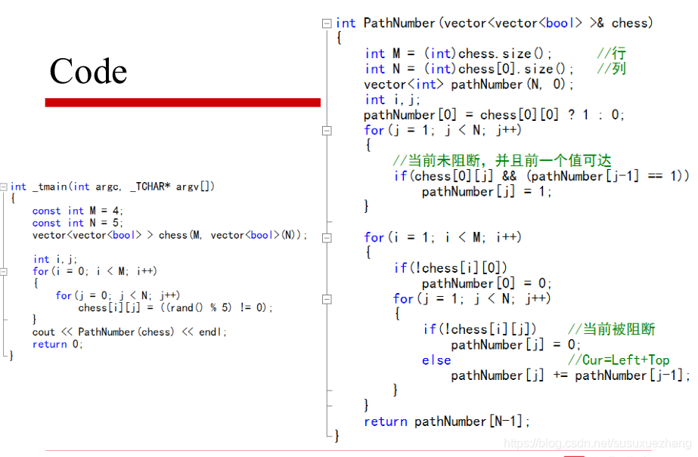Click the 'vector<int> pathNumber(N, 0);' line

click(x=469, y=85)
